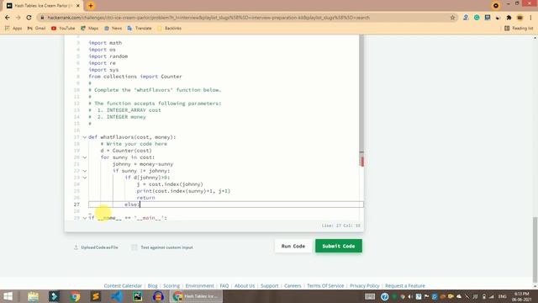
Task: Click the green Submit Code button
Action: tap(339, 246)
